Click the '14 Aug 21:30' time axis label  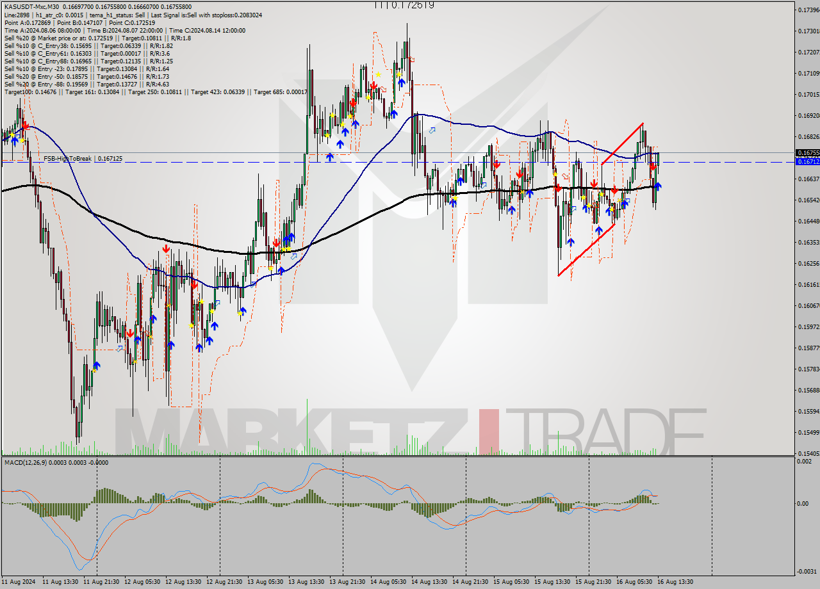(469, 582)
